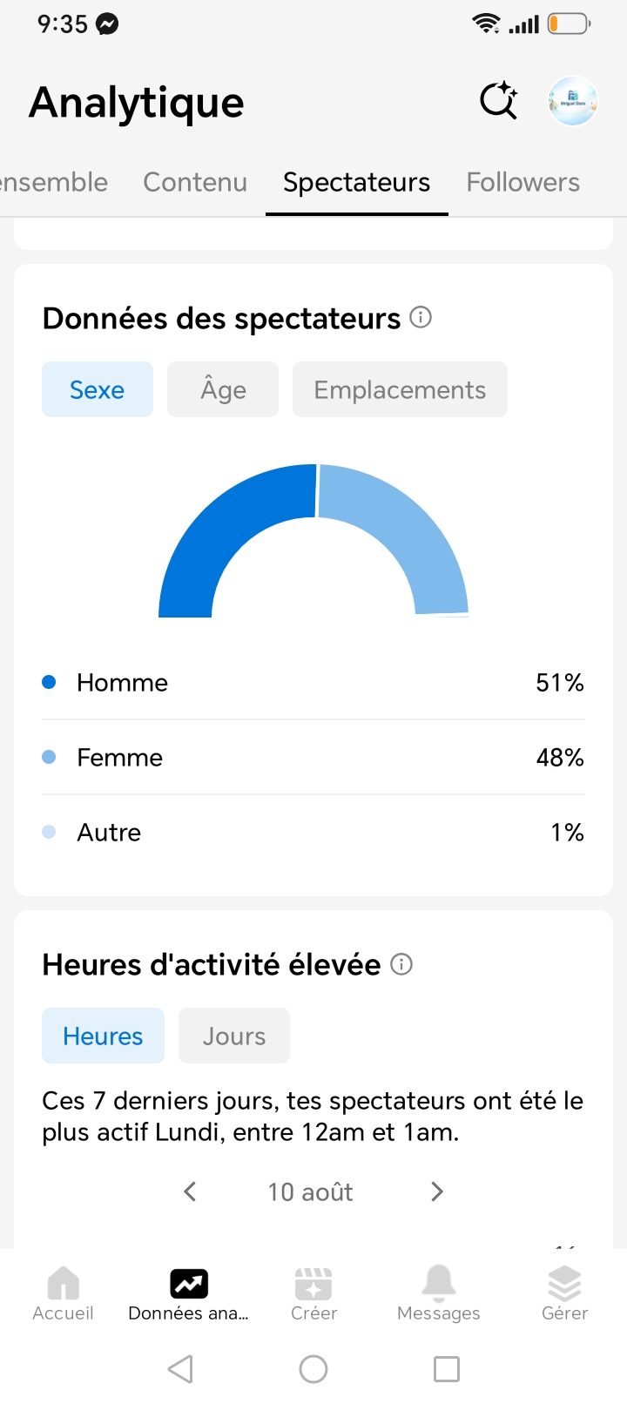This screenshot has height=1404, width=627.
Task: Tap the profile avatar picture
Action: [573, 101]
